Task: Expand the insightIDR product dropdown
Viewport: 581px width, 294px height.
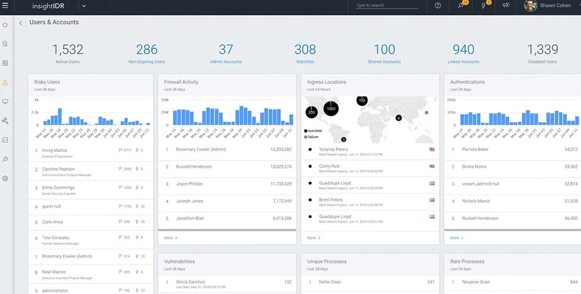Action: point(84,6)
